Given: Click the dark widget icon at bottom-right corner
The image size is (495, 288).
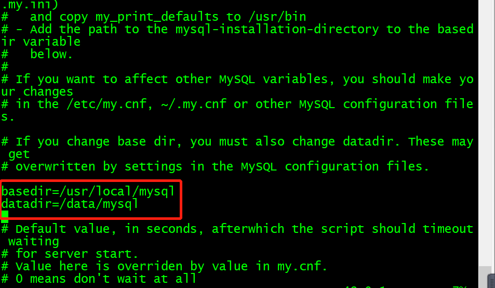Looking at the screenshot, I should coord(491,281).
